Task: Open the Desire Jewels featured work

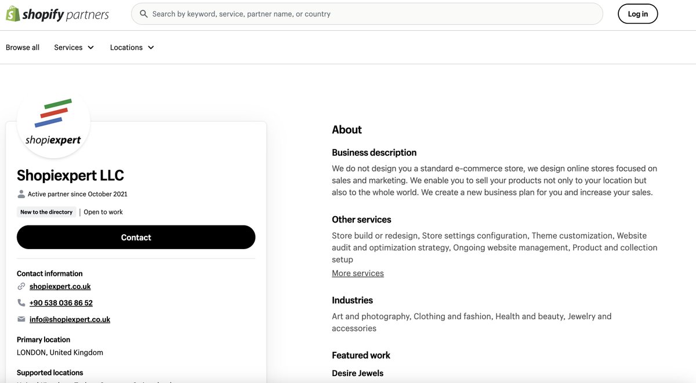Action: (x=357, y=373)
